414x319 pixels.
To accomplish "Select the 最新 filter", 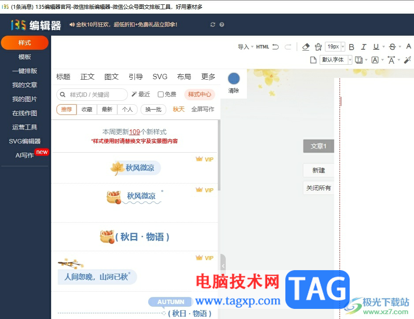I will (x=107, y=109).
